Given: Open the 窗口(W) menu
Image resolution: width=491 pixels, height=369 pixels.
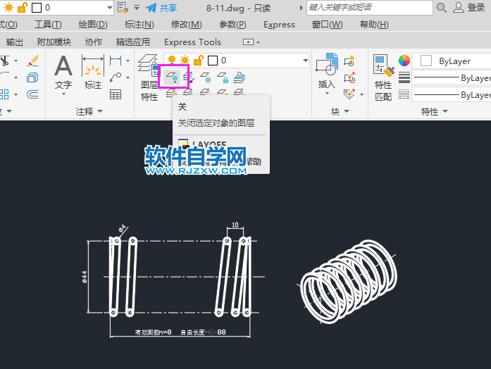Looking at the screenshot, I should pyautogui.click(x=328, y=25).
